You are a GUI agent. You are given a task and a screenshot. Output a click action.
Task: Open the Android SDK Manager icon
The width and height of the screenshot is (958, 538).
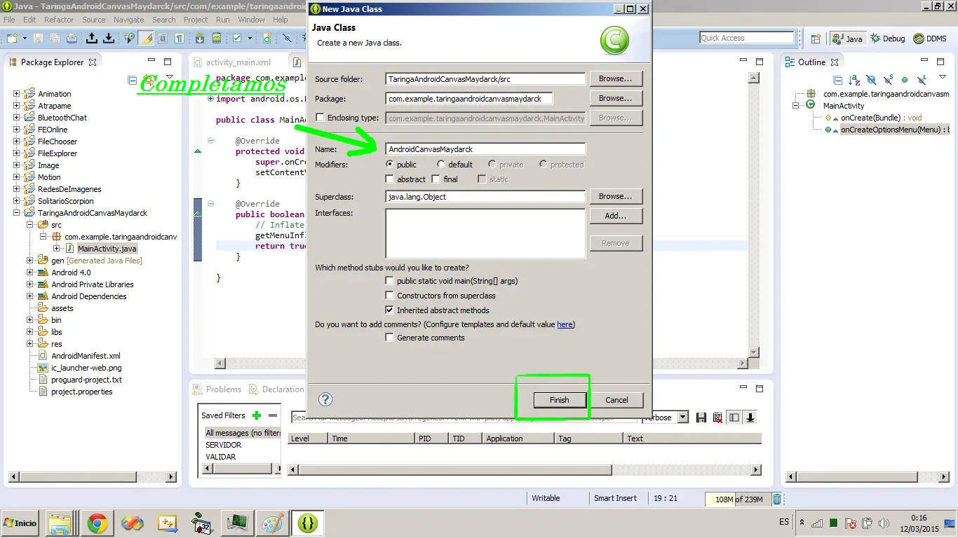[x=200, y=39]
